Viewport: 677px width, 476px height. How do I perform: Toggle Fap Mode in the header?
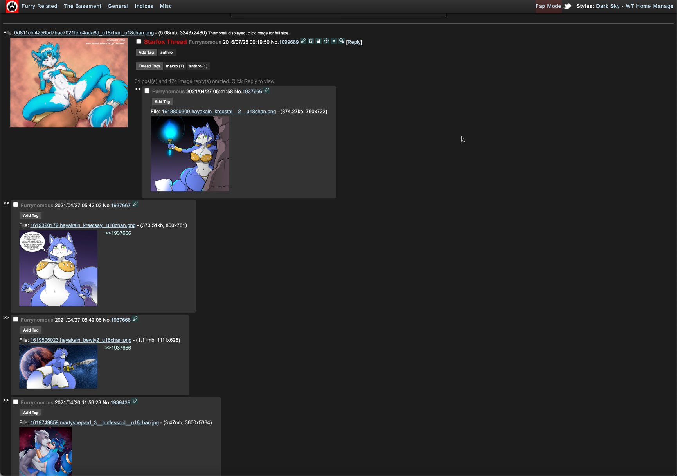(x=548, y=6)
